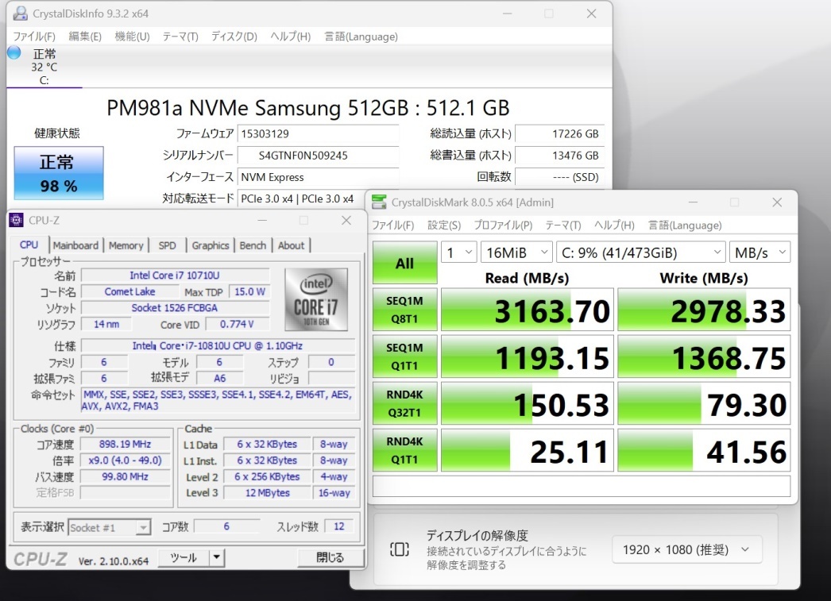Open the C: 9% drive selection dropdown
Viewport: 831px width, 601px height.
pyautogui.click(x=641, y=252)
